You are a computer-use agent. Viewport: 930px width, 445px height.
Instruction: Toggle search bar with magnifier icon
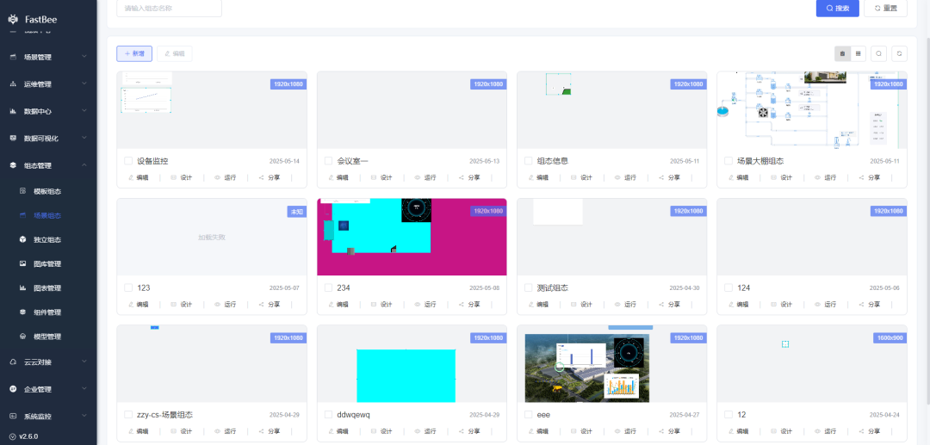click(879, 53)
